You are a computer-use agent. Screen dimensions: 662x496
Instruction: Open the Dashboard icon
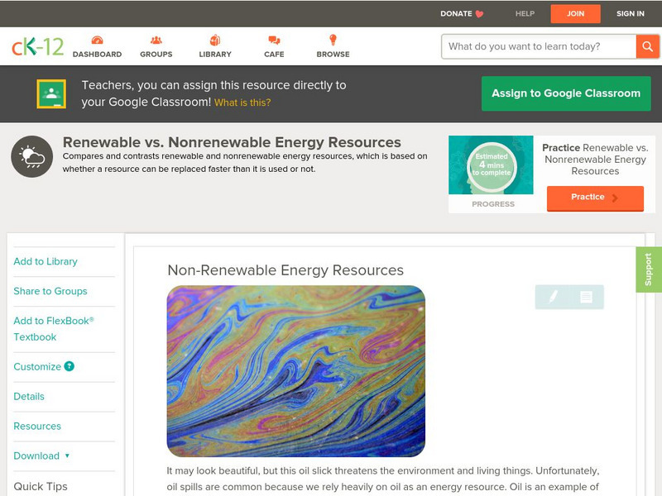[97, 41]
